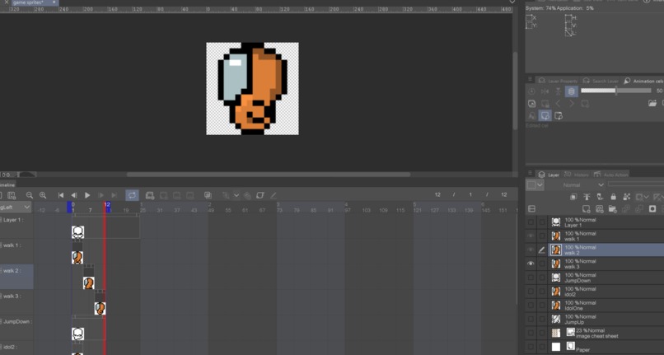Click the cel icon right of the highlighted one
This screenshot has height=355, width=664.
click(x=559, y=115)
